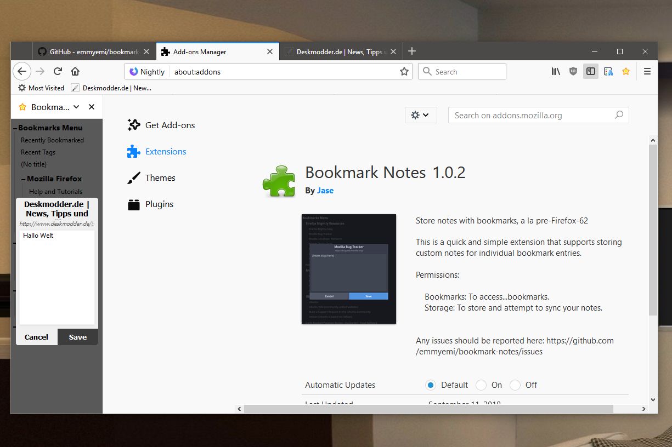The height and width of the screenshot is (447, 672).
Task: Select Recent Tags in sidebar
Action: pos(38,152)
